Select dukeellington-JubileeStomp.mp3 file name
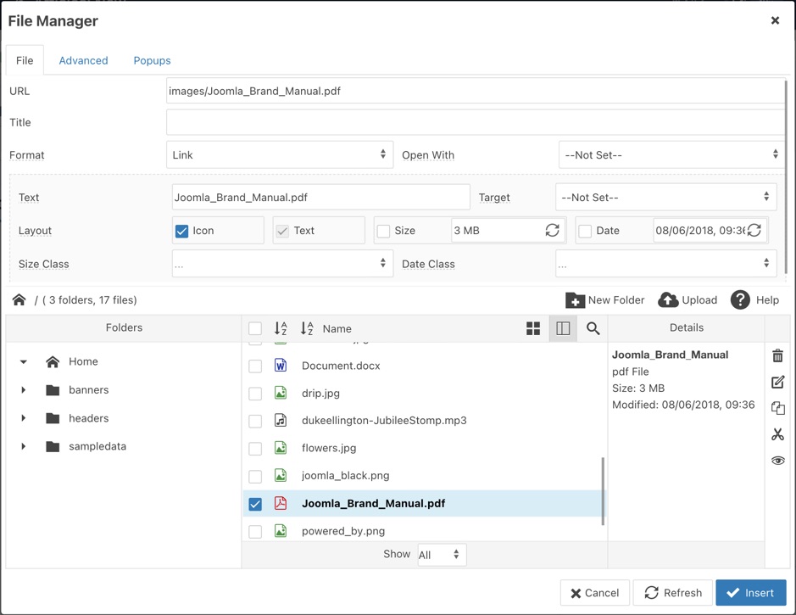 coord(384,421)
